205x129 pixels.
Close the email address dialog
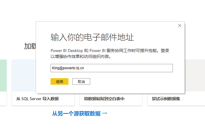[x=180, y=26]
